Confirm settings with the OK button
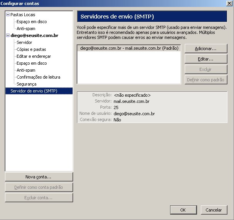Screen dimensions: 234x220 click(183, 210)
